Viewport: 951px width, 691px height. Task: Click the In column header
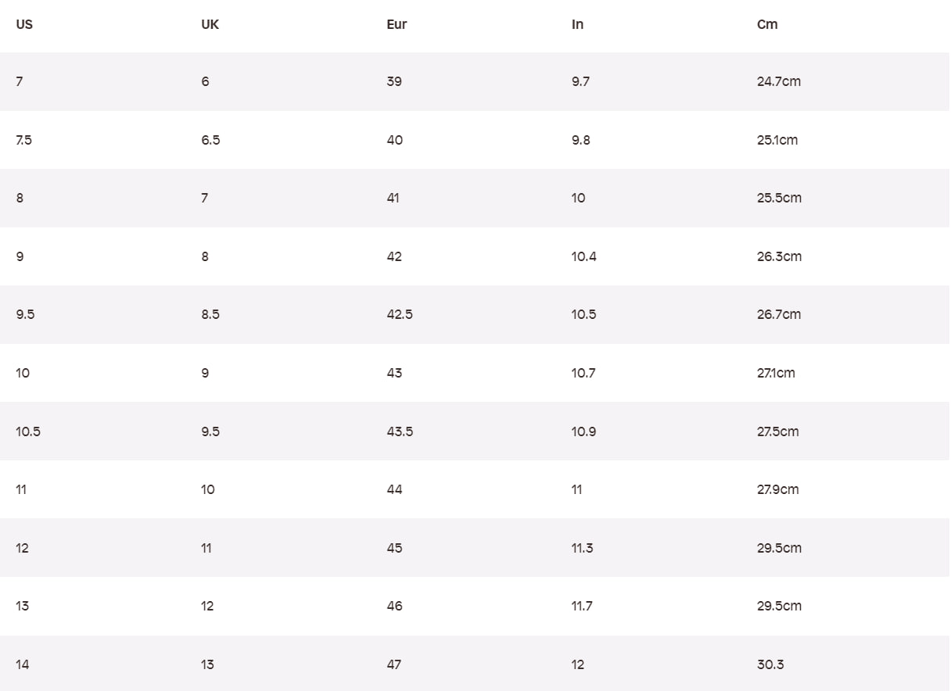(577, 24)
